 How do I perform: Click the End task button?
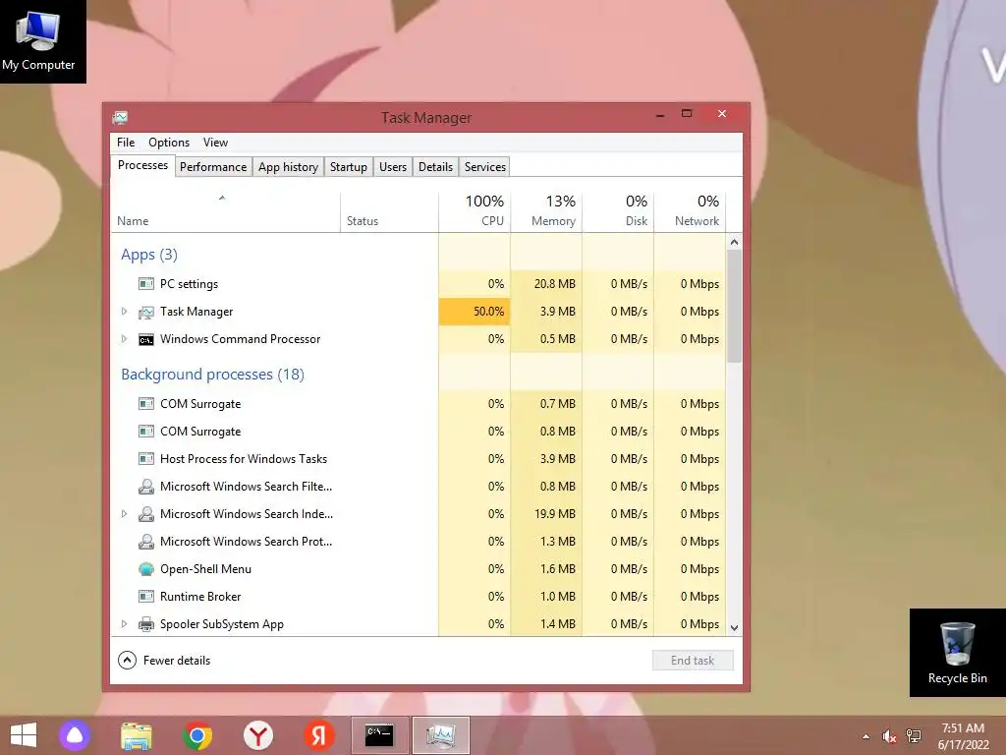pyautogui.click(x=693, y=660)
